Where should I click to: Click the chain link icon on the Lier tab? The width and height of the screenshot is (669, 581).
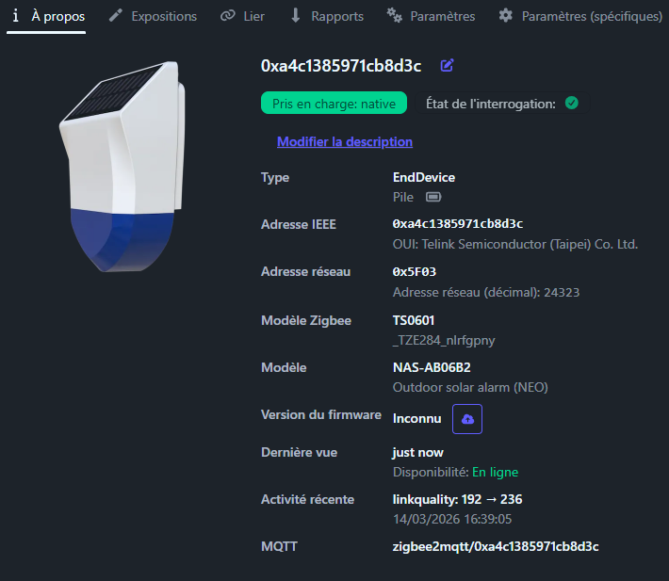(x=227, y=16)
